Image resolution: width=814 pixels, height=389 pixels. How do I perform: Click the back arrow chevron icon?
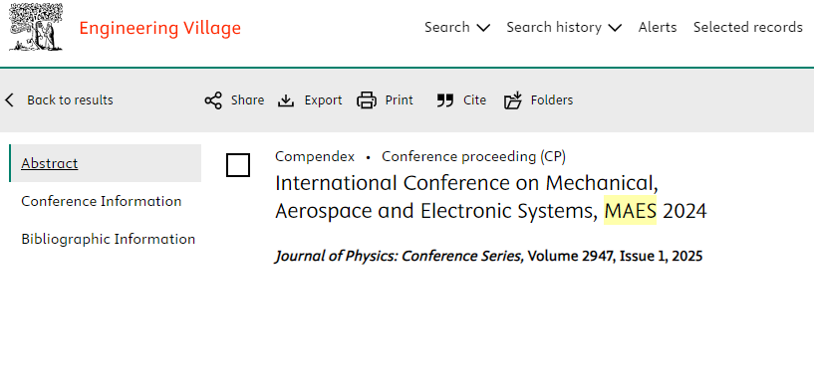click(9, 100)
